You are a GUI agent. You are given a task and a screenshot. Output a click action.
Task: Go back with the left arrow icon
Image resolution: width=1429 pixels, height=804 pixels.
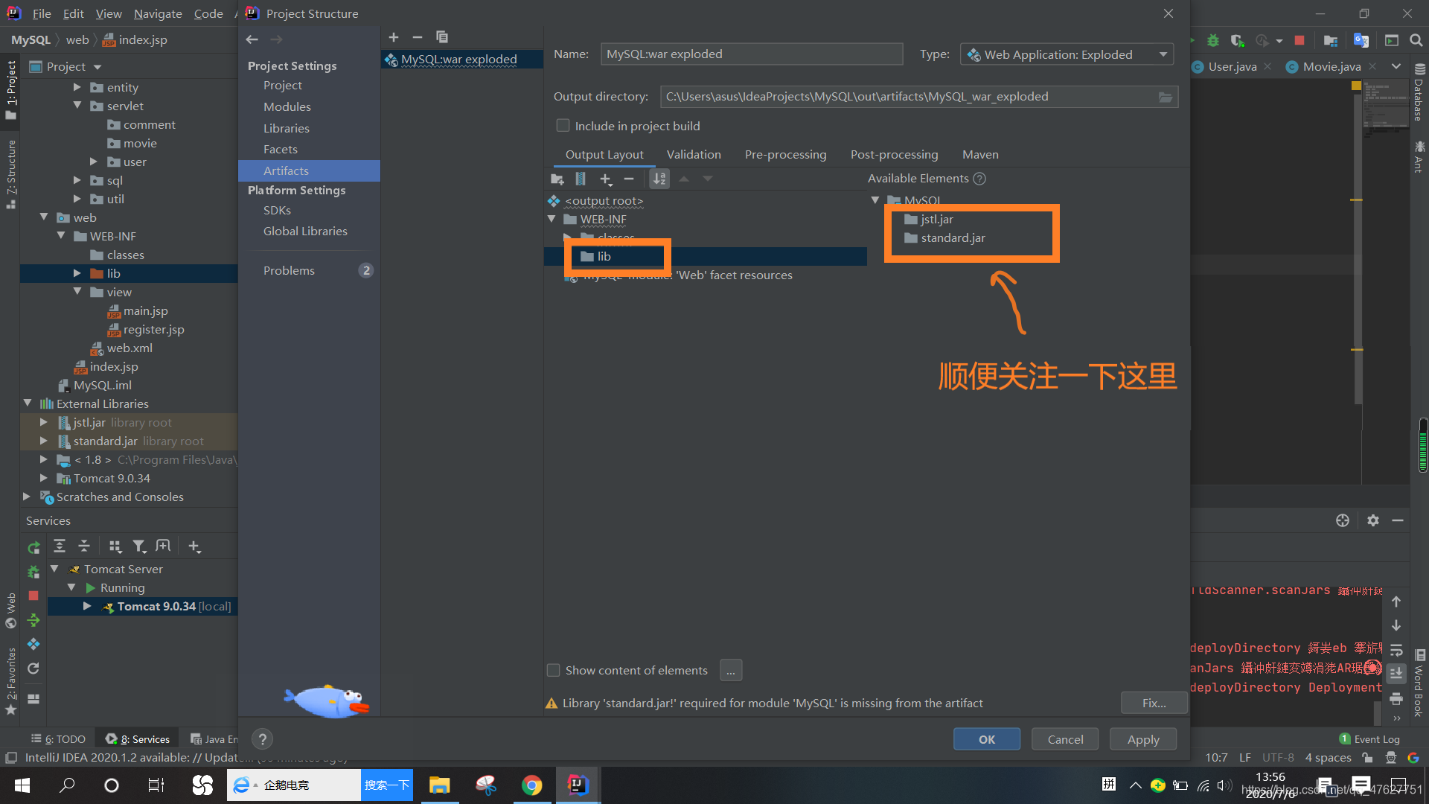(x=252, y=39)
